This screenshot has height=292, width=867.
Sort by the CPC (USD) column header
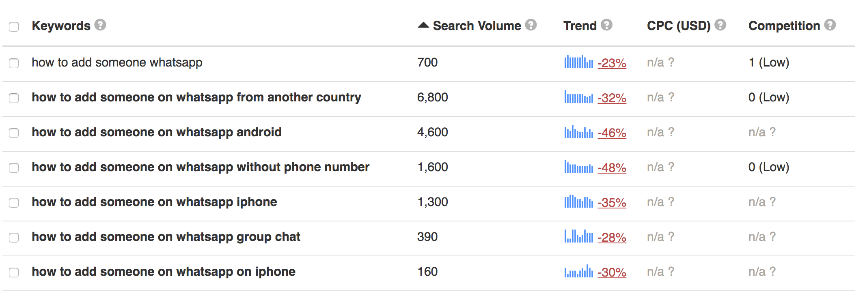coord(678,26)
